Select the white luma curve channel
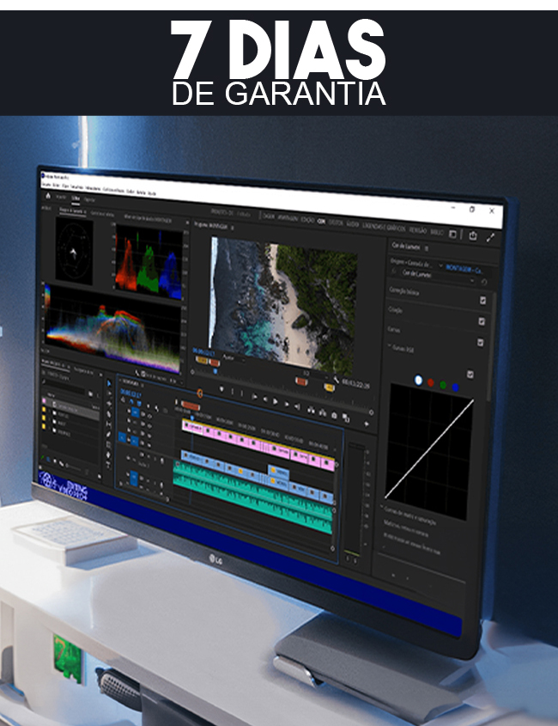This screenshot has width=558, height=726. (418, 380)
